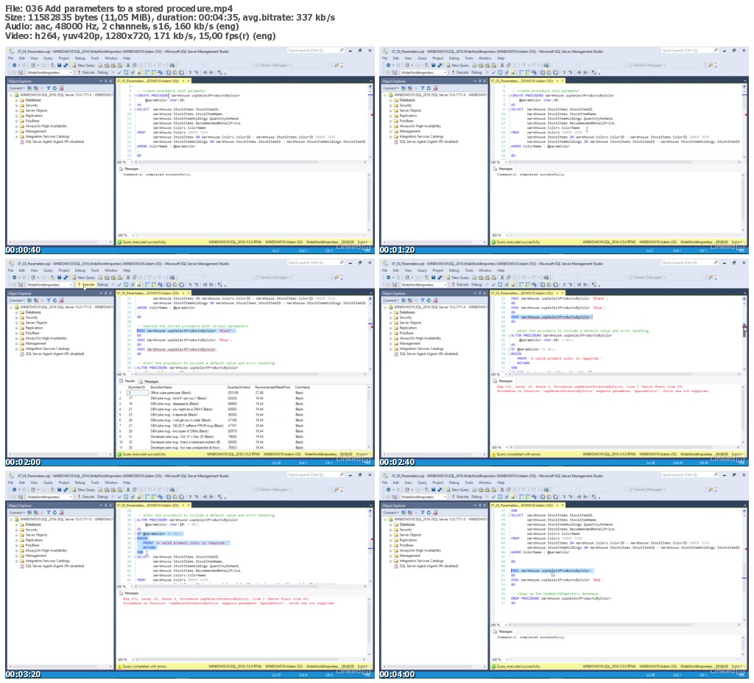Open the Window menu in the 00:02:00 frame
This screenshot has width=754, height=683.
click(111, 270)
